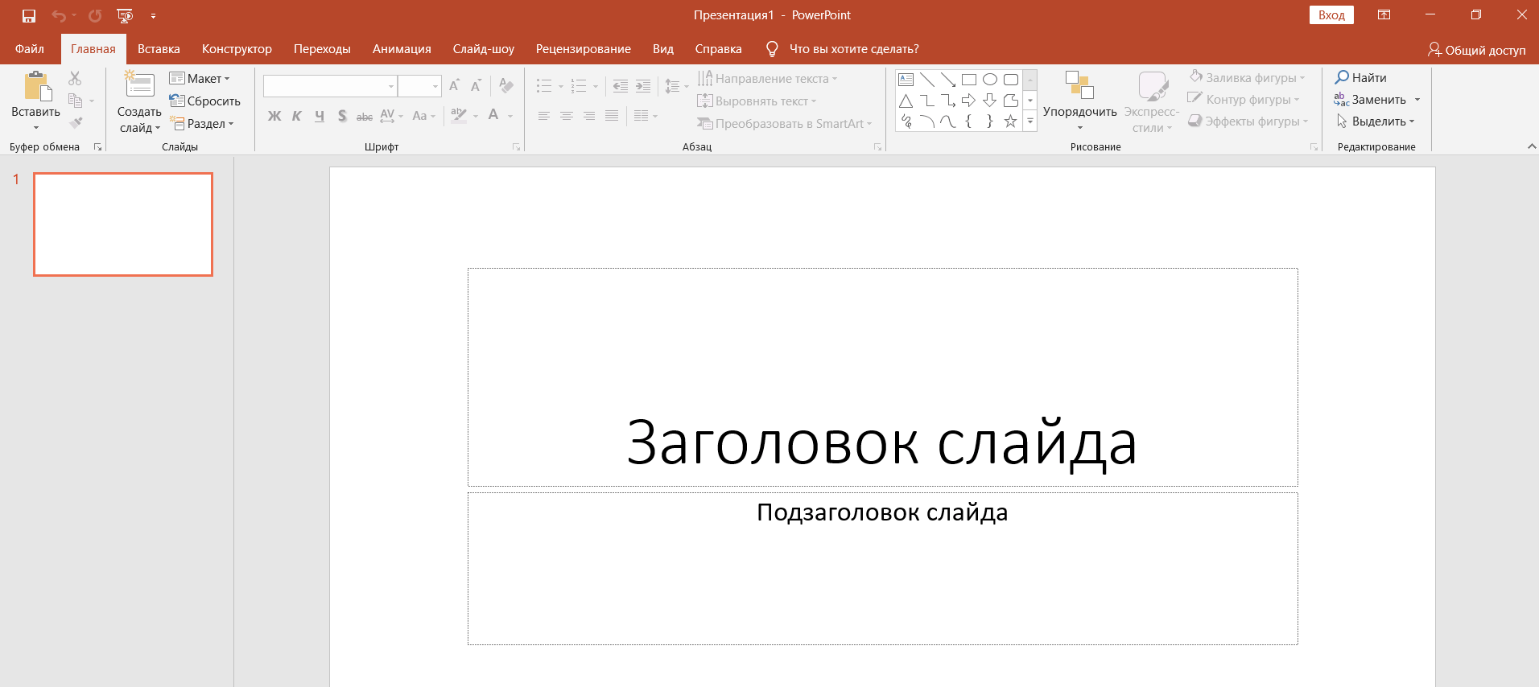
Task: Undo the last action in title bar
Action: pos(59,15)
